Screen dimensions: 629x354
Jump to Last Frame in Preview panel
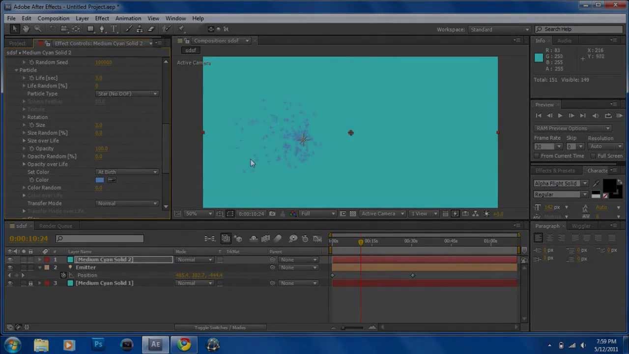click(x=583, y=116)
